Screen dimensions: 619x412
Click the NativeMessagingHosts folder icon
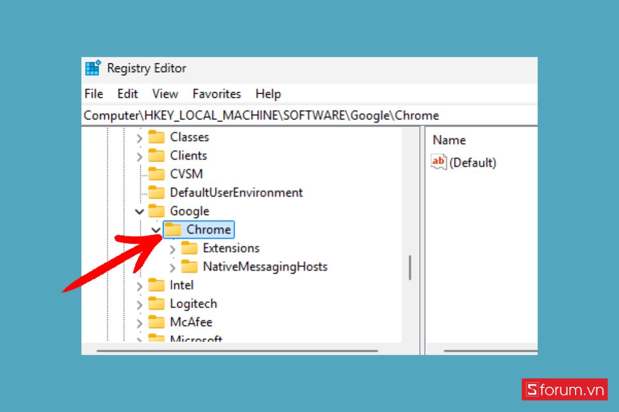(x=189, y=267)
